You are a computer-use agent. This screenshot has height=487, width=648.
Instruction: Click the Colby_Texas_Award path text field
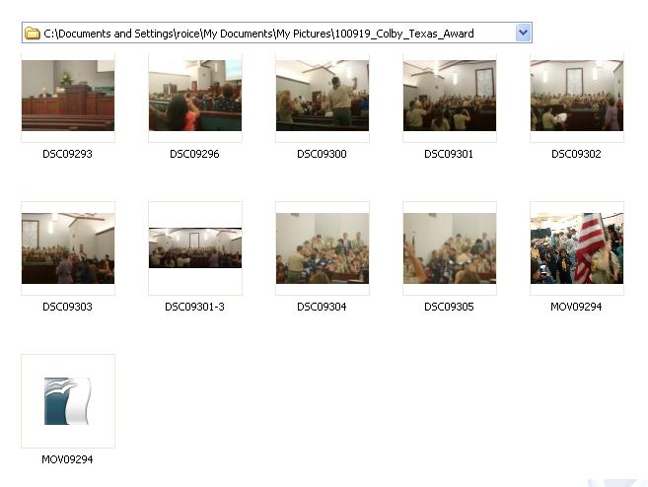coord(277,34)
